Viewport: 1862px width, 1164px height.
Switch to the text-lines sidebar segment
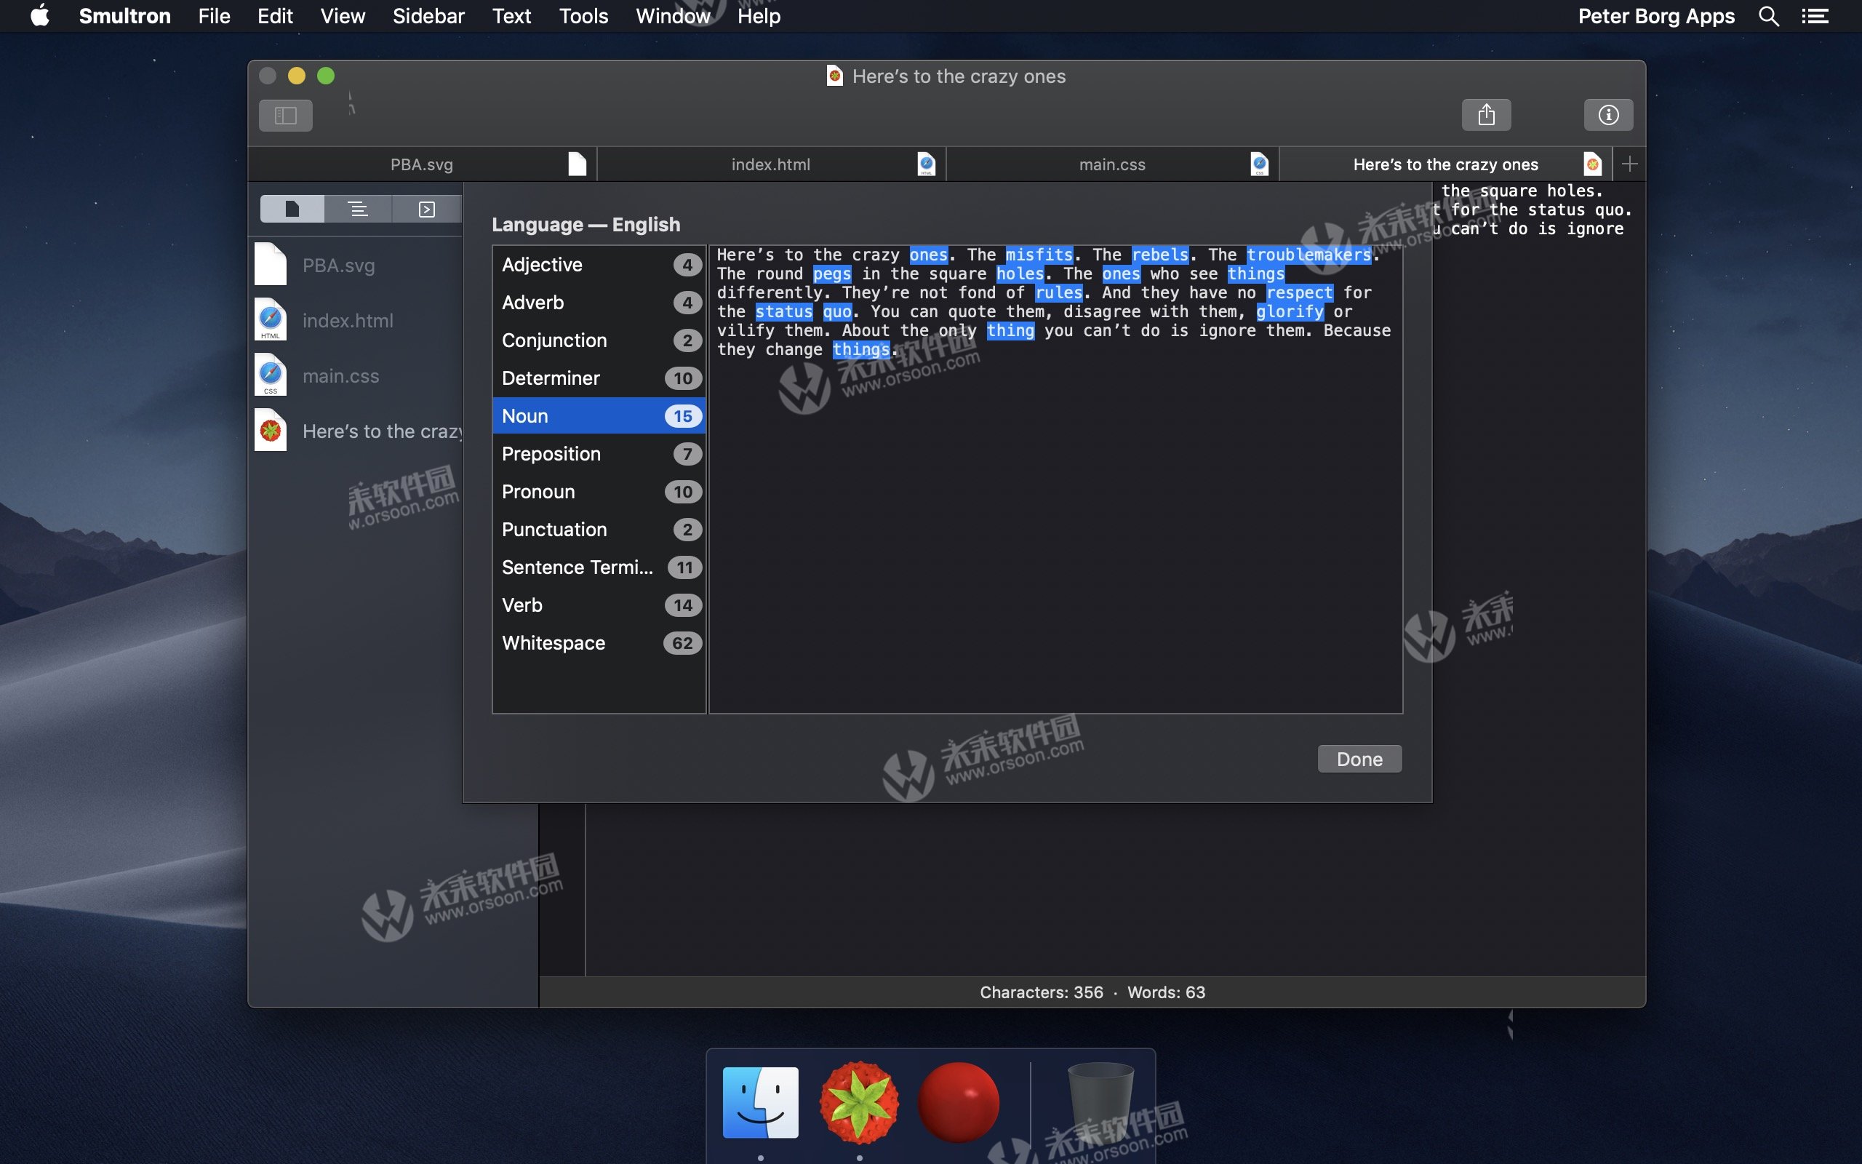tap(358, 209)
